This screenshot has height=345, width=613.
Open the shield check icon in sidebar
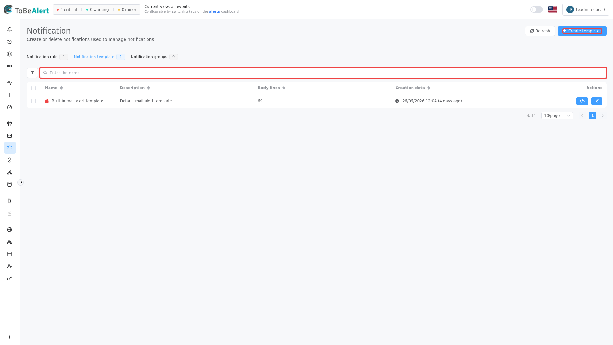click(x=10, y=160)
